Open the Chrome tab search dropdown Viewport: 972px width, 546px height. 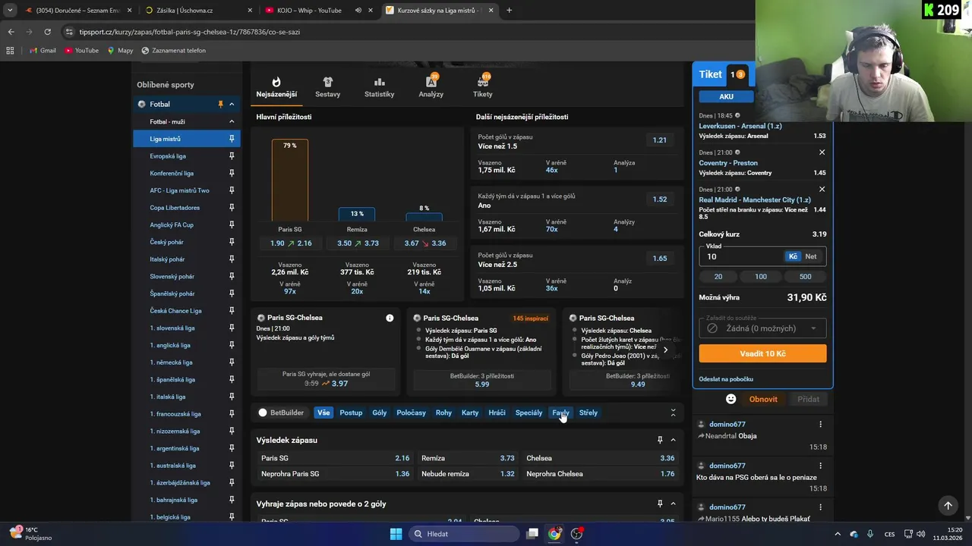coord(10,11)
